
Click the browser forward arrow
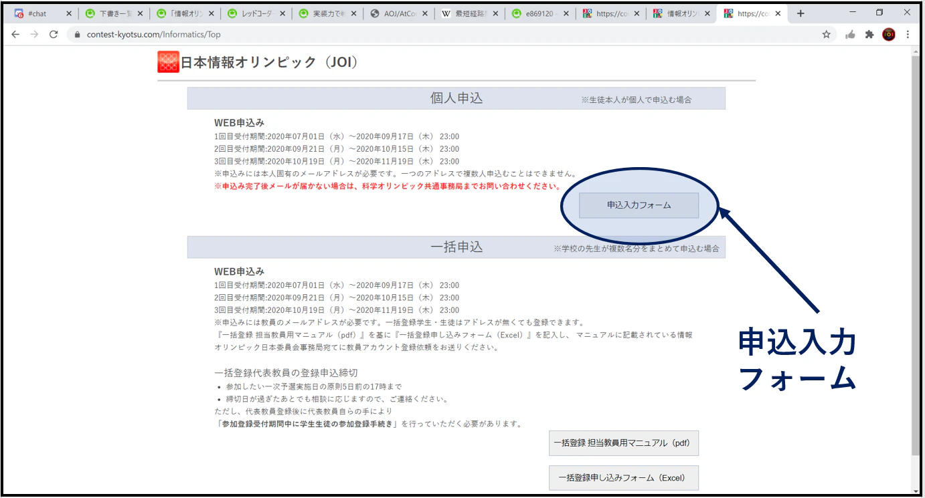pos(34,34)
